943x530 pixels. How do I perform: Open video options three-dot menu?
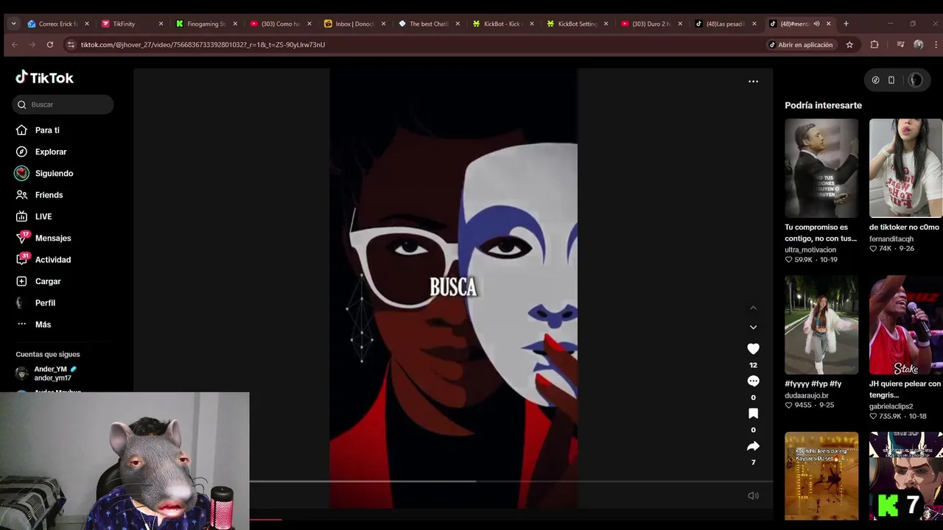753,82
